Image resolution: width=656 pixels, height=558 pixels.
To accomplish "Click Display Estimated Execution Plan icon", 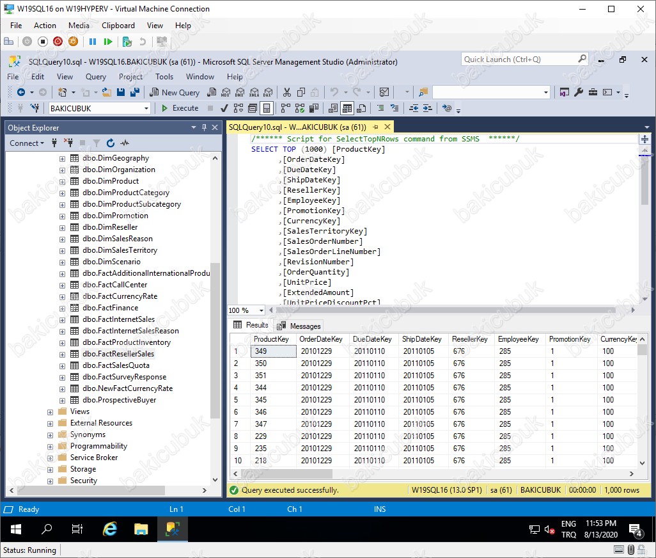I will [238, 108].
